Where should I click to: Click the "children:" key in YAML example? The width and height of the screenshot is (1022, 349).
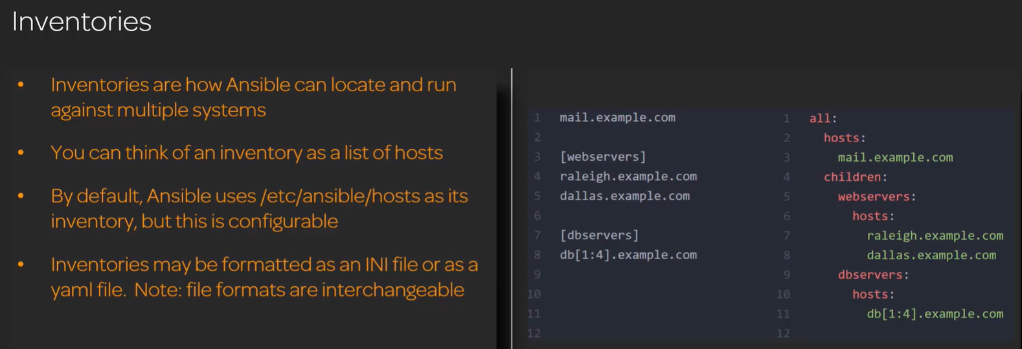point(855,177)
